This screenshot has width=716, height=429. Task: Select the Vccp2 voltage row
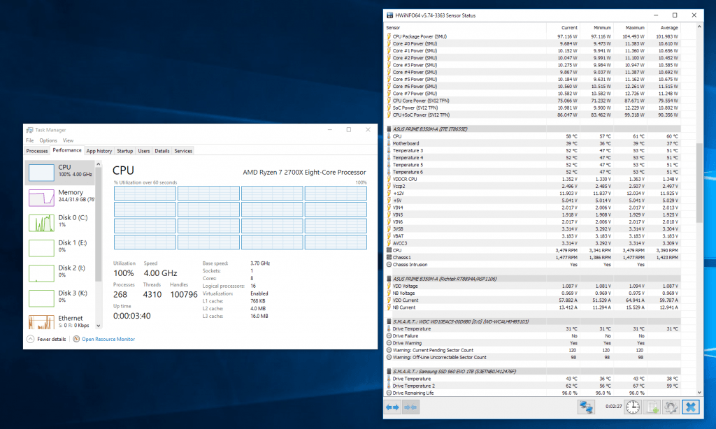point(534,187)
